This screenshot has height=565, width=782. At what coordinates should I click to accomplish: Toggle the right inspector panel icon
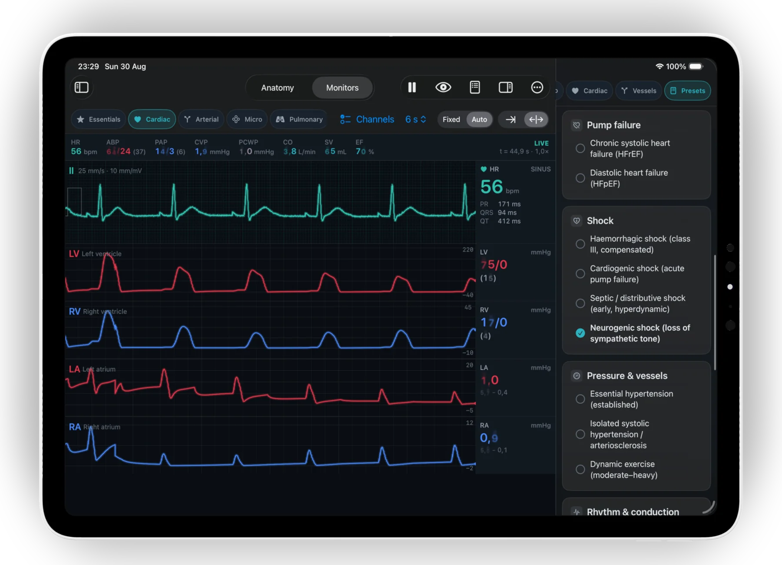tap(506, 87)
